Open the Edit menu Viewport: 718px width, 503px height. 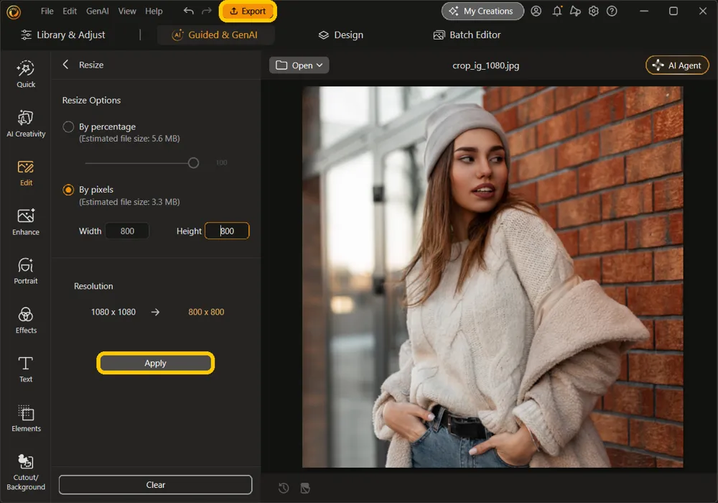click(70, 11)
